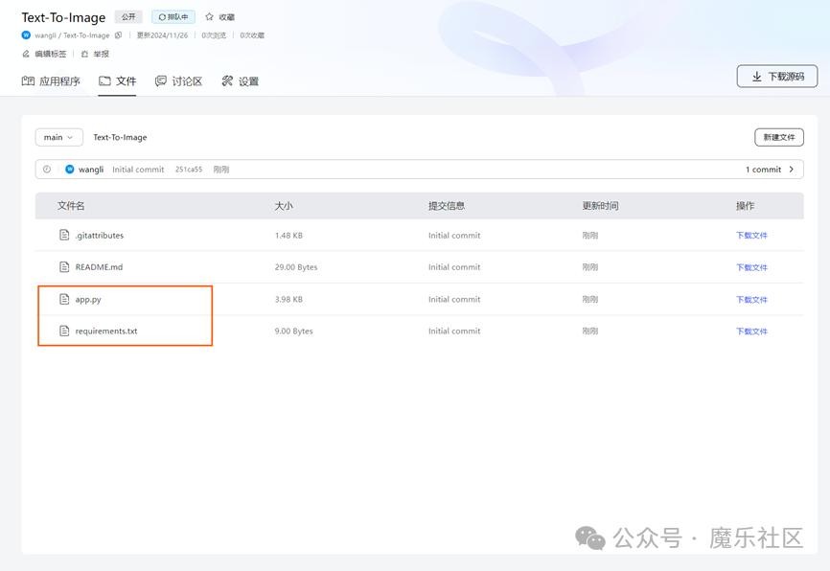Viewport: 830px width, 571px height.
Task: Switch to the 应用程序 tab
Action: coord(51,81)
